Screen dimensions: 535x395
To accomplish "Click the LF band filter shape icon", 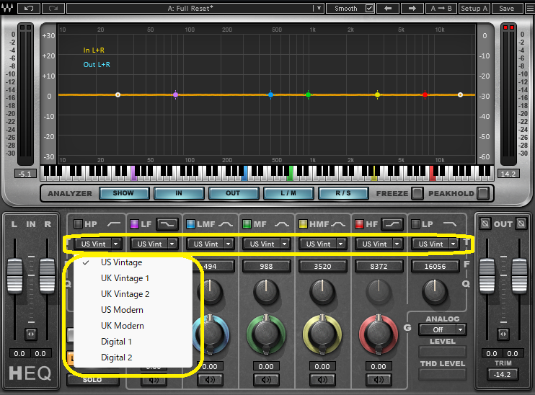I will point(167,224).
